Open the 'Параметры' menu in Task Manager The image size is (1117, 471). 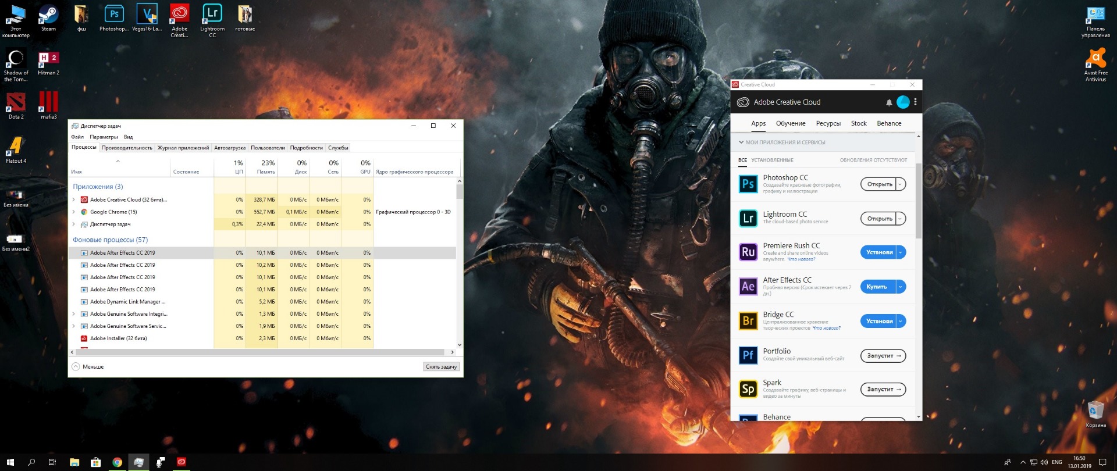click(104, 137)
